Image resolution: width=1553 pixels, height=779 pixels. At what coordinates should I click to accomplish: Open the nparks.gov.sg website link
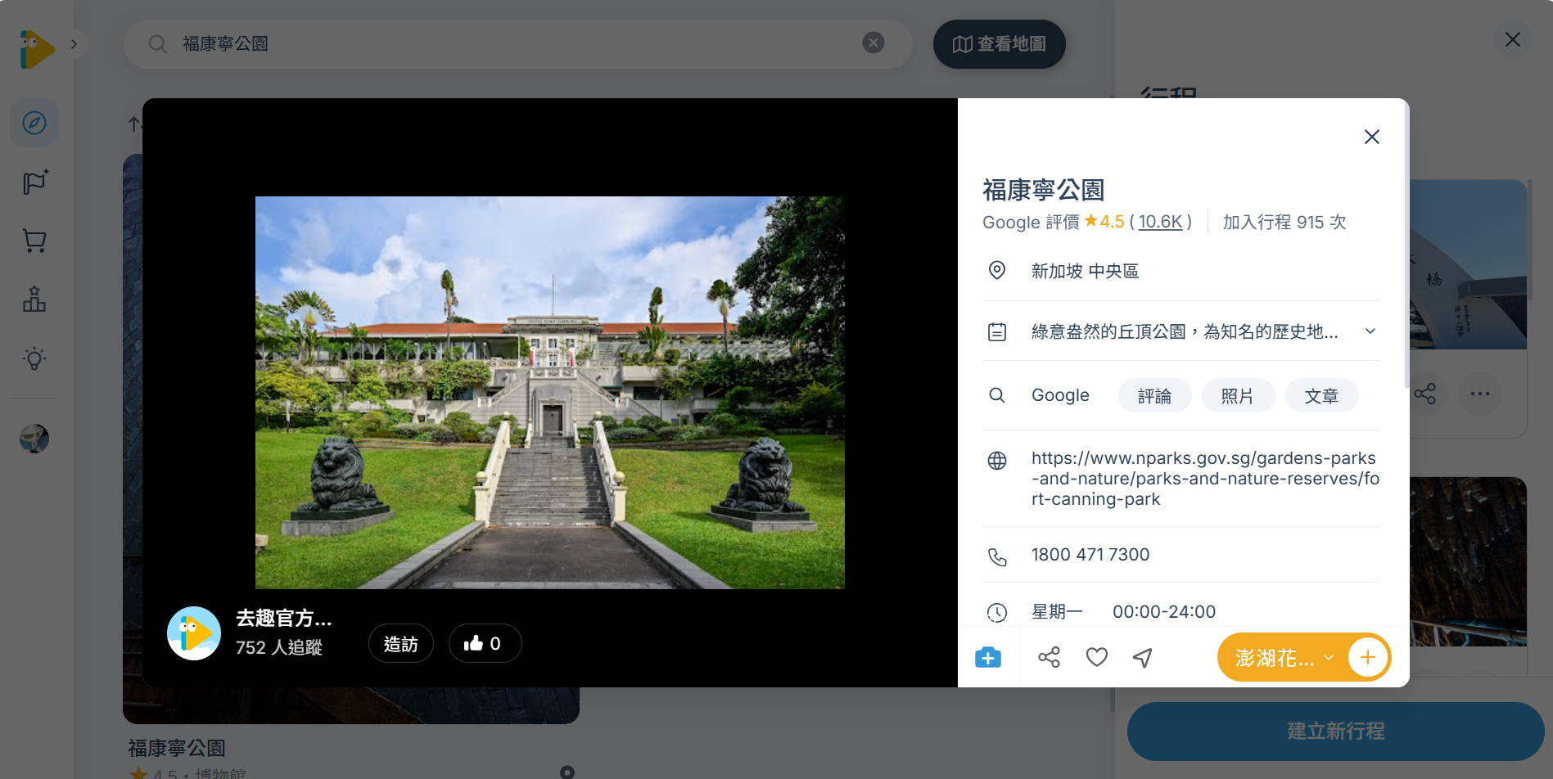click(1205, 479)
